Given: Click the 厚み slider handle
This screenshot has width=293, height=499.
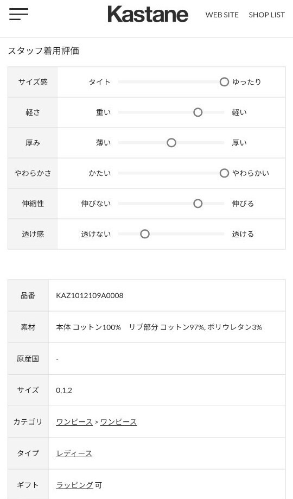Looking at the screenshot, I should 171,143.
